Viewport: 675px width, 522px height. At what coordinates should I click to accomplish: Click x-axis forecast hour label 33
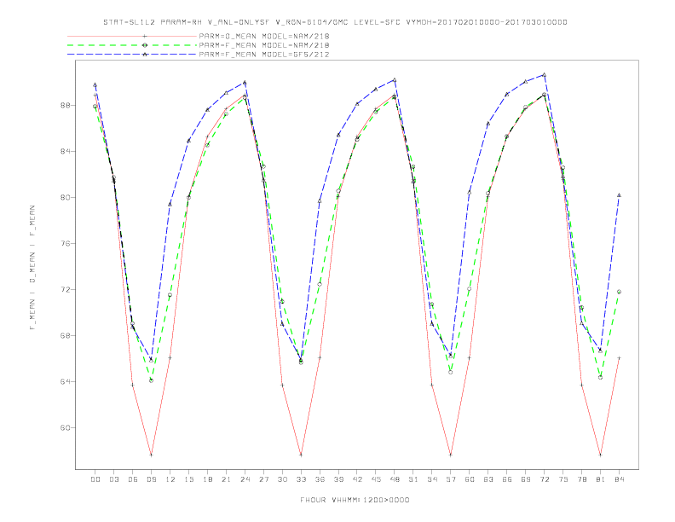click(x=301, y=479)
